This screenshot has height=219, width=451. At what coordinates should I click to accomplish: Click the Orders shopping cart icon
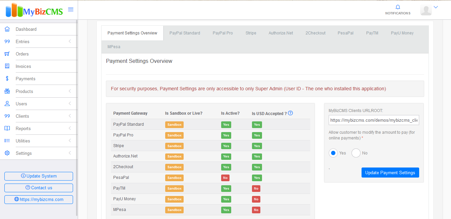click(x=7, y=54)
